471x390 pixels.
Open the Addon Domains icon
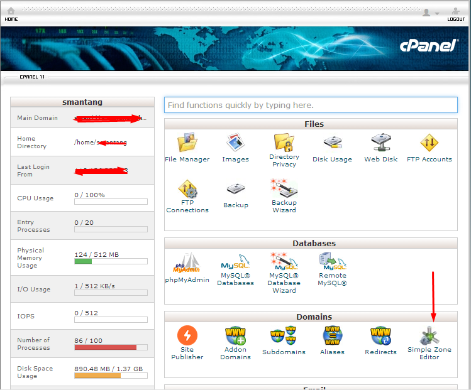point(235,335)
